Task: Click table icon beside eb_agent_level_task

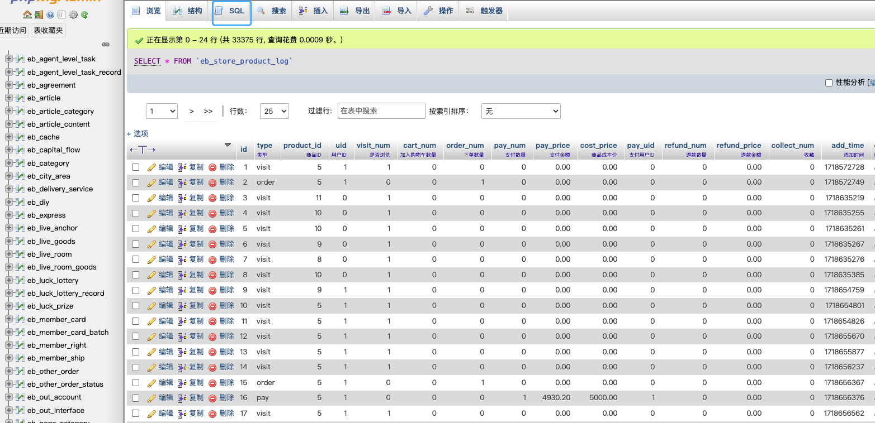Action: 20,59
